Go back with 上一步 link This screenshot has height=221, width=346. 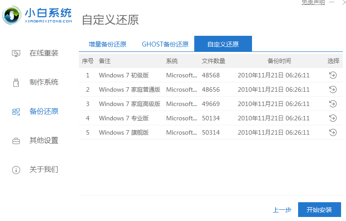(282, 210)
